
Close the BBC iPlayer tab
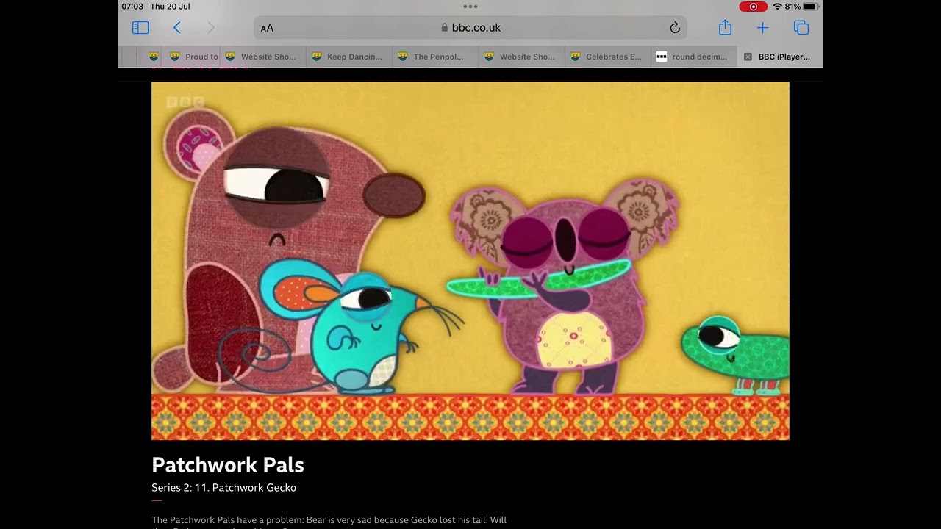coord(748,57)
